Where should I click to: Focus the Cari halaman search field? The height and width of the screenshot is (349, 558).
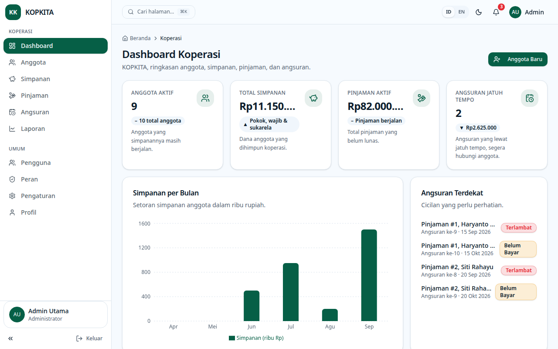[159, 12]
